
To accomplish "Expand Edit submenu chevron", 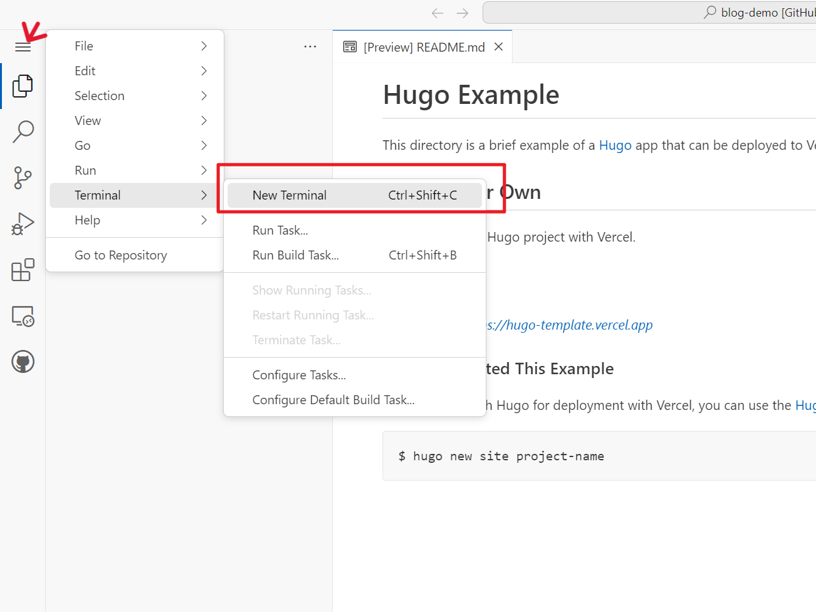I will pyautogui.click(x=204, y=71).
